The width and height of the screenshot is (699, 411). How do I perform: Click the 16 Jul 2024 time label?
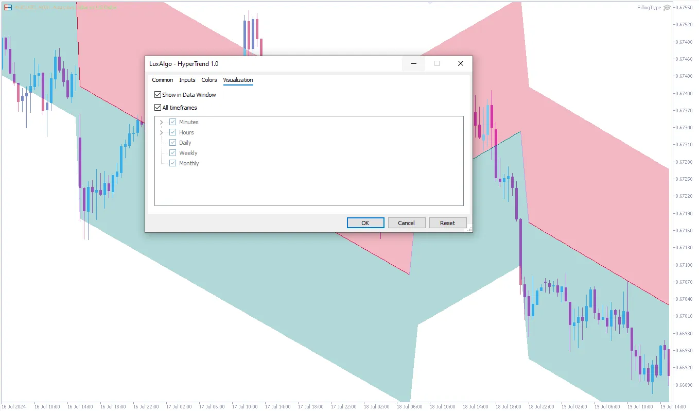coord(14,406)
